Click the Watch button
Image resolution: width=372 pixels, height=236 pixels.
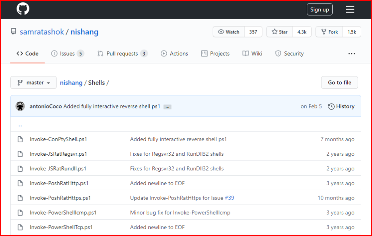coord(229,32)
